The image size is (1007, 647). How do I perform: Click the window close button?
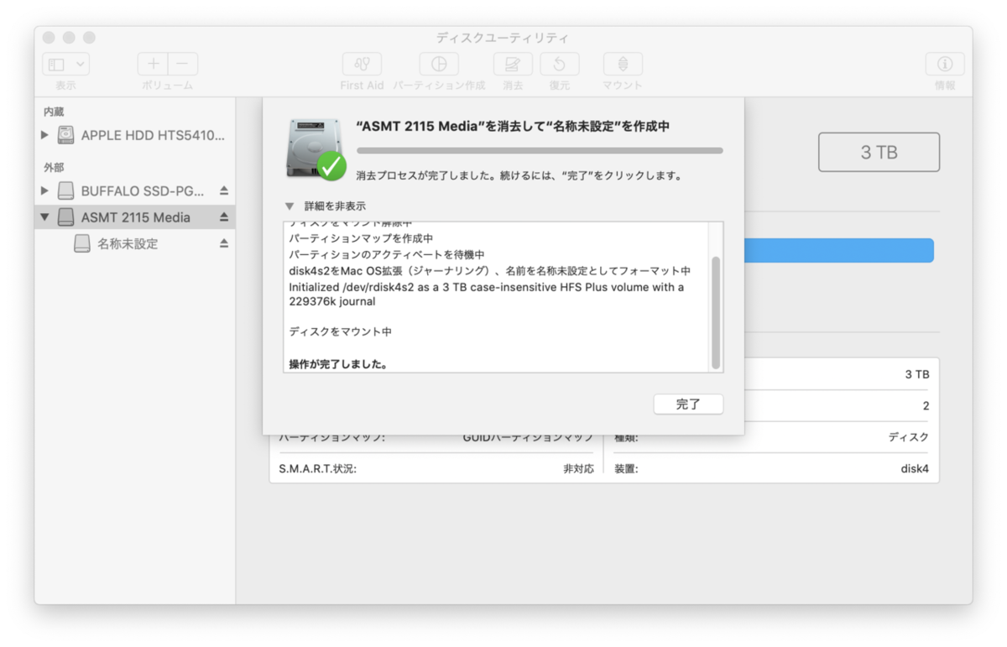pyautogui.click(x=49, y=38)
